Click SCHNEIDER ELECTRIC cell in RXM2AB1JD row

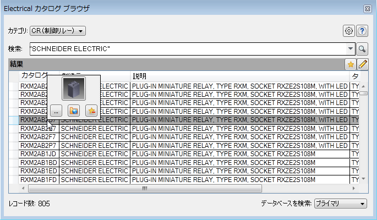coord(95,154)
